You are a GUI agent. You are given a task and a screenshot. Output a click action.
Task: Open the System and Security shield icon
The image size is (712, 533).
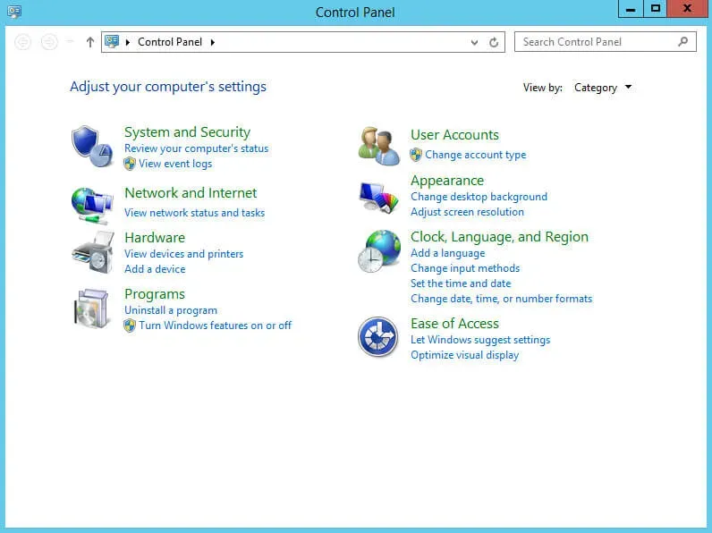92,146
